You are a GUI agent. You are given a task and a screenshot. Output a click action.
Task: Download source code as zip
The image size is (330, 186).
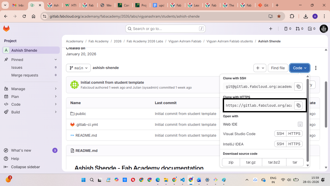click(231, 162)
